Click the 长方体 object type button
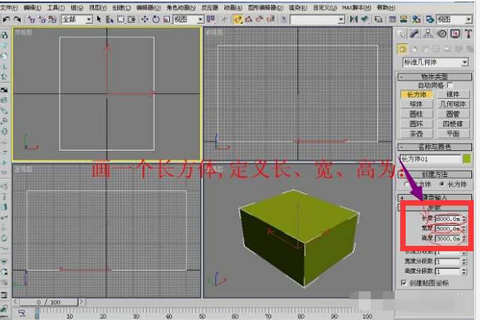 (x=417, y=94)
